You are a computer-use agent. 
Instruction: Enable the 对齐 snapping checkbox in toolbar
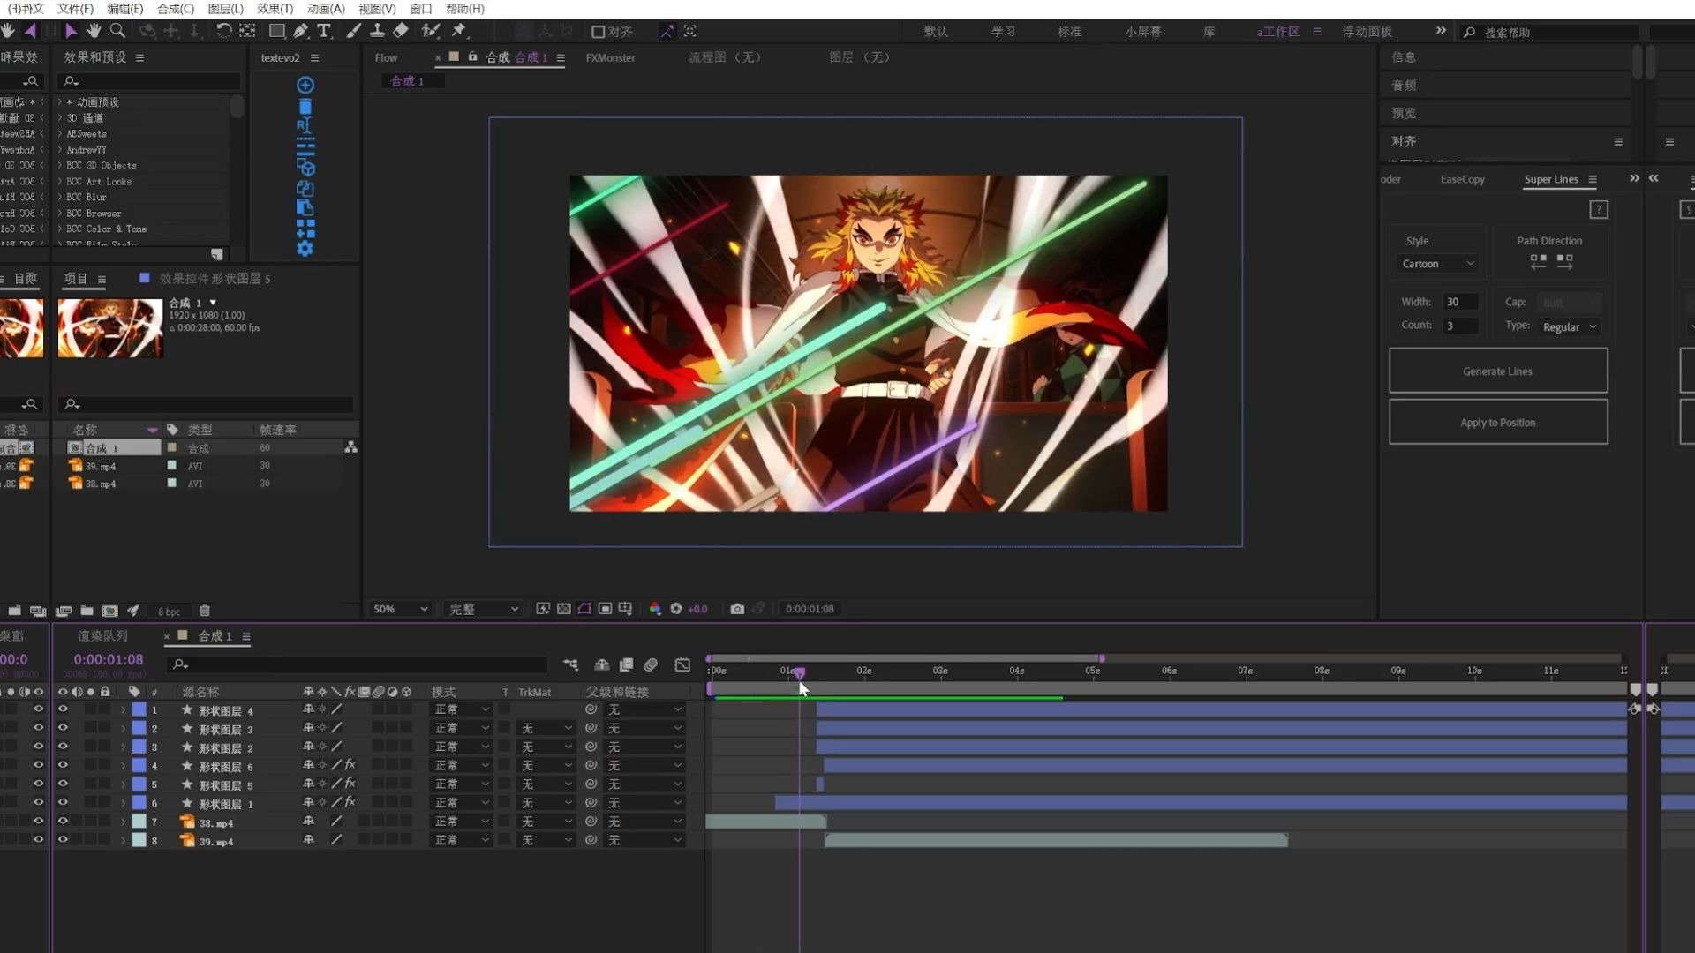pos(598,32)
